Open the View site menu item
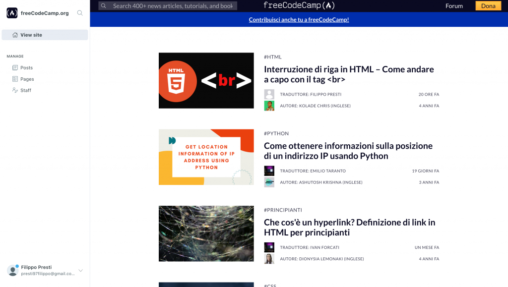This screenshot has height=287, width=508. [x=45, y=35]
